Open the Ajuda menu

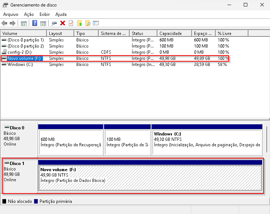61,14
